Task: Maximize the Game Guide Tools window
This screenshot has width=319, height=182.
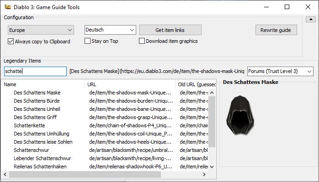Action: pos(287,7)
